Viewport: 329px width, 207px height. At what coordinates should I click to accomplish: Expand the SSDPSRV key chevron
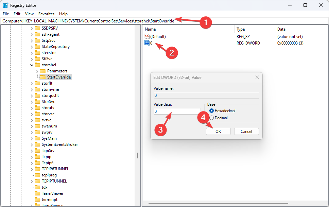coord(32,28)
